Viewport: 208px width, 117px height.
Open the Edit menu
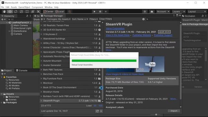click(7, 7)
